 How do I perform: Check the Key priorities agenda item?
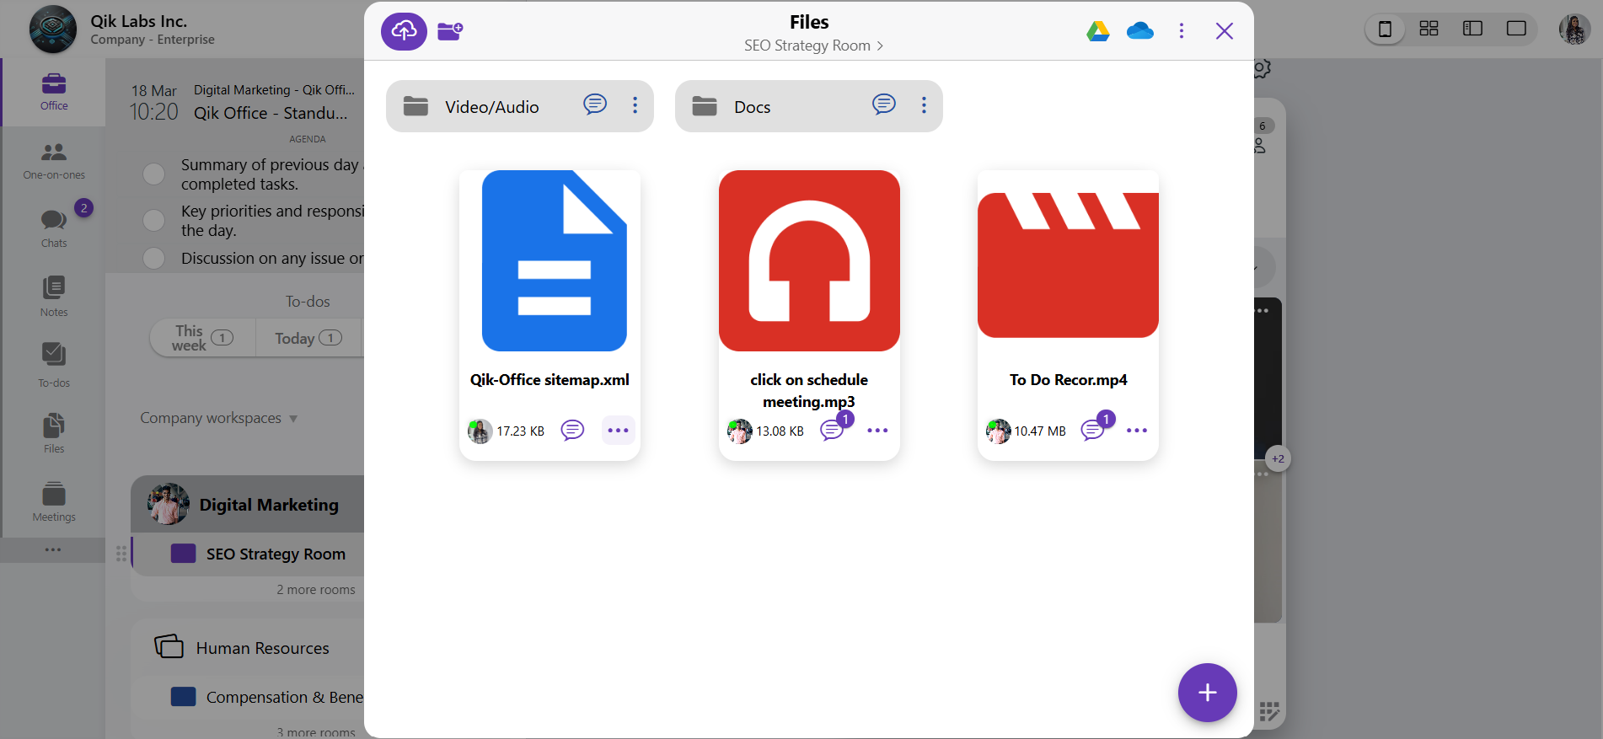tap(153, 221)
